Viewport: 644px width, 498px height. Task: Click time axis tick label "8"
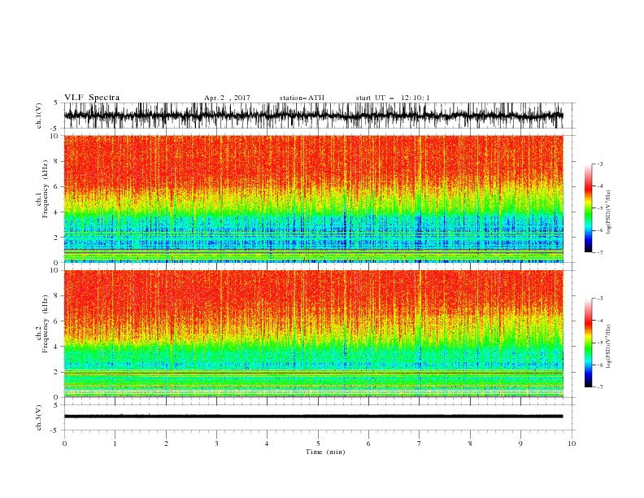click(470, 443)
